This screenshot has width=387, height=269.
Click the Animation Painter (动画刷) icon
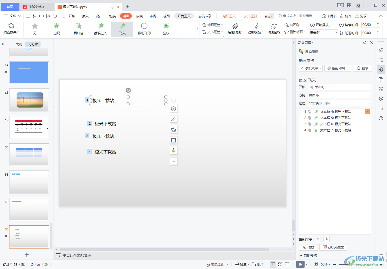[287, 25]
